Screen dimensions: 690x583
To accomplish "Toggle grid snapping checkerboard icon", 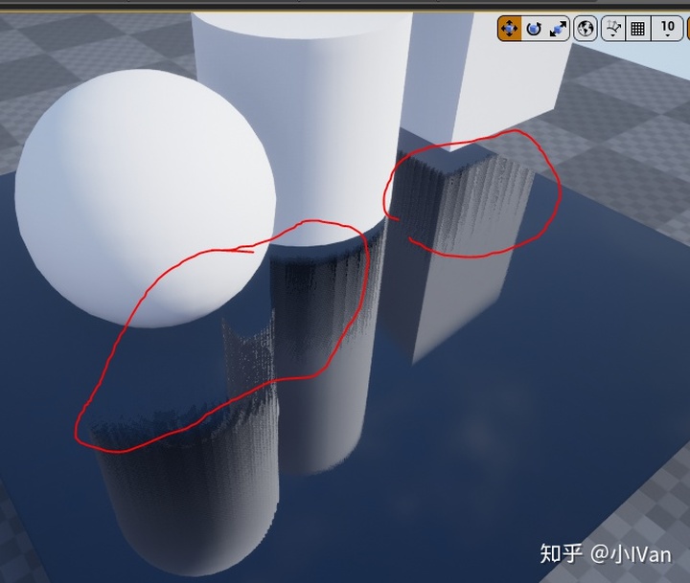I will coord(637,29).
